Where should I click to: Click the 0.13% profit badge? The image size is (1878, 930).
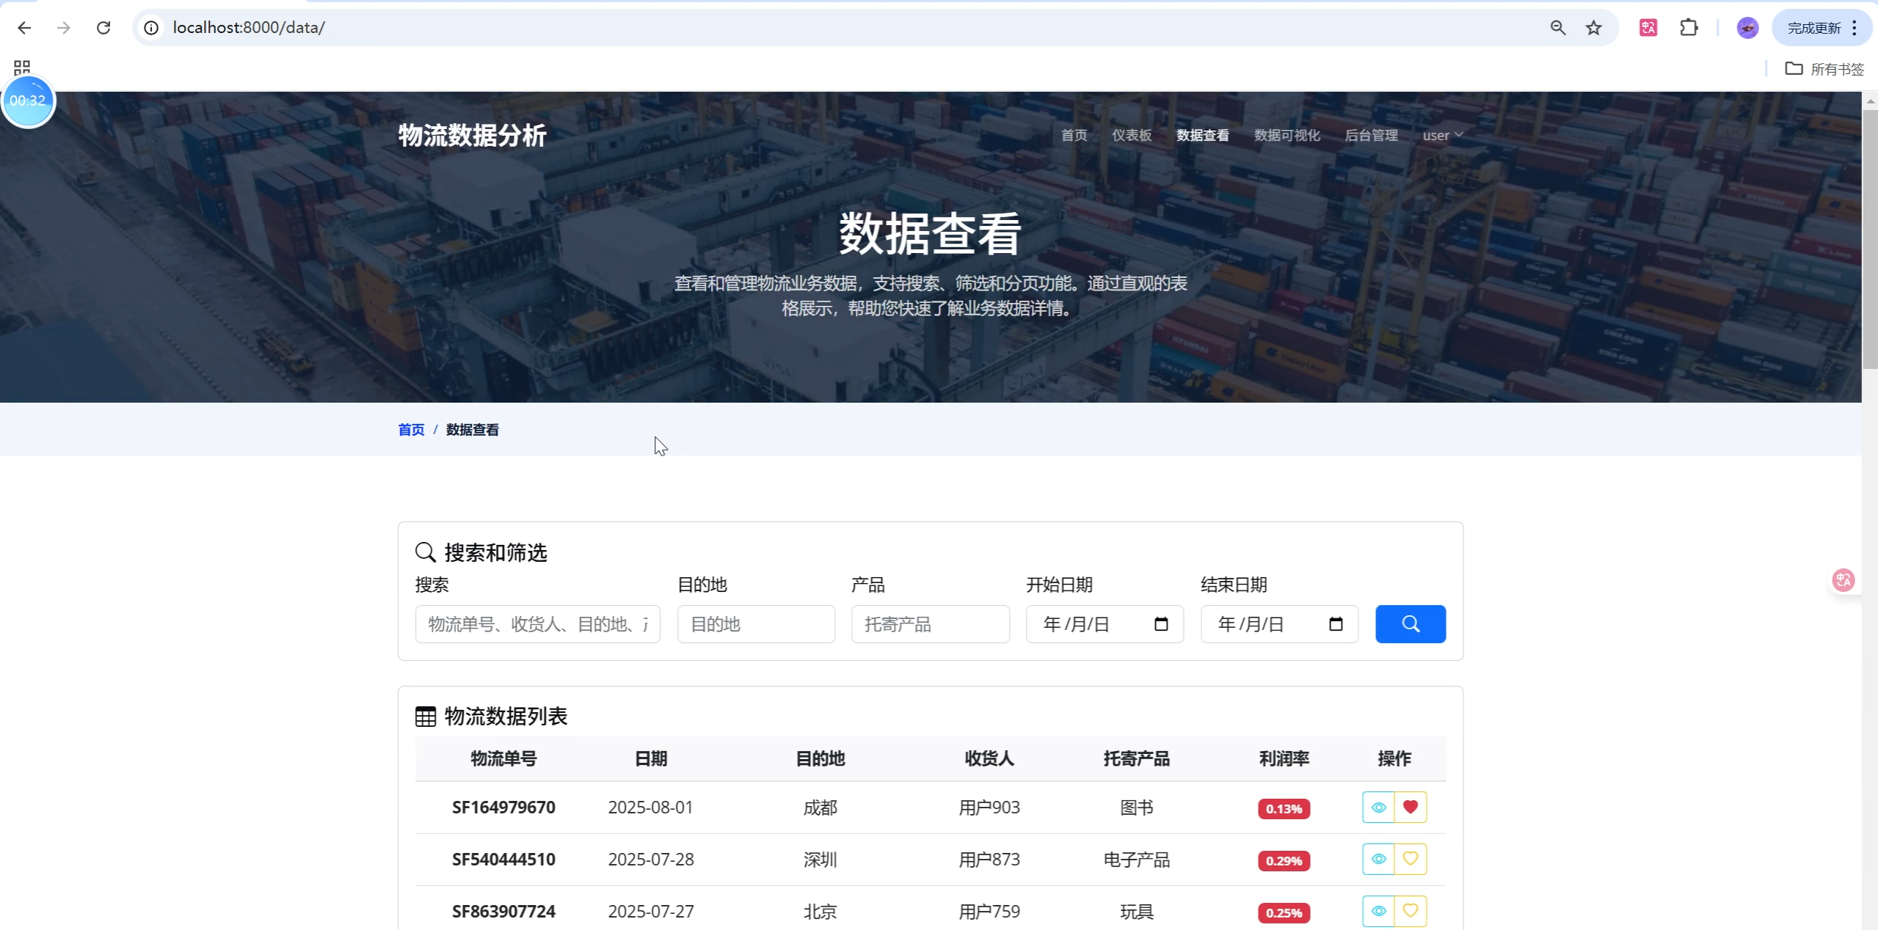1284,809
